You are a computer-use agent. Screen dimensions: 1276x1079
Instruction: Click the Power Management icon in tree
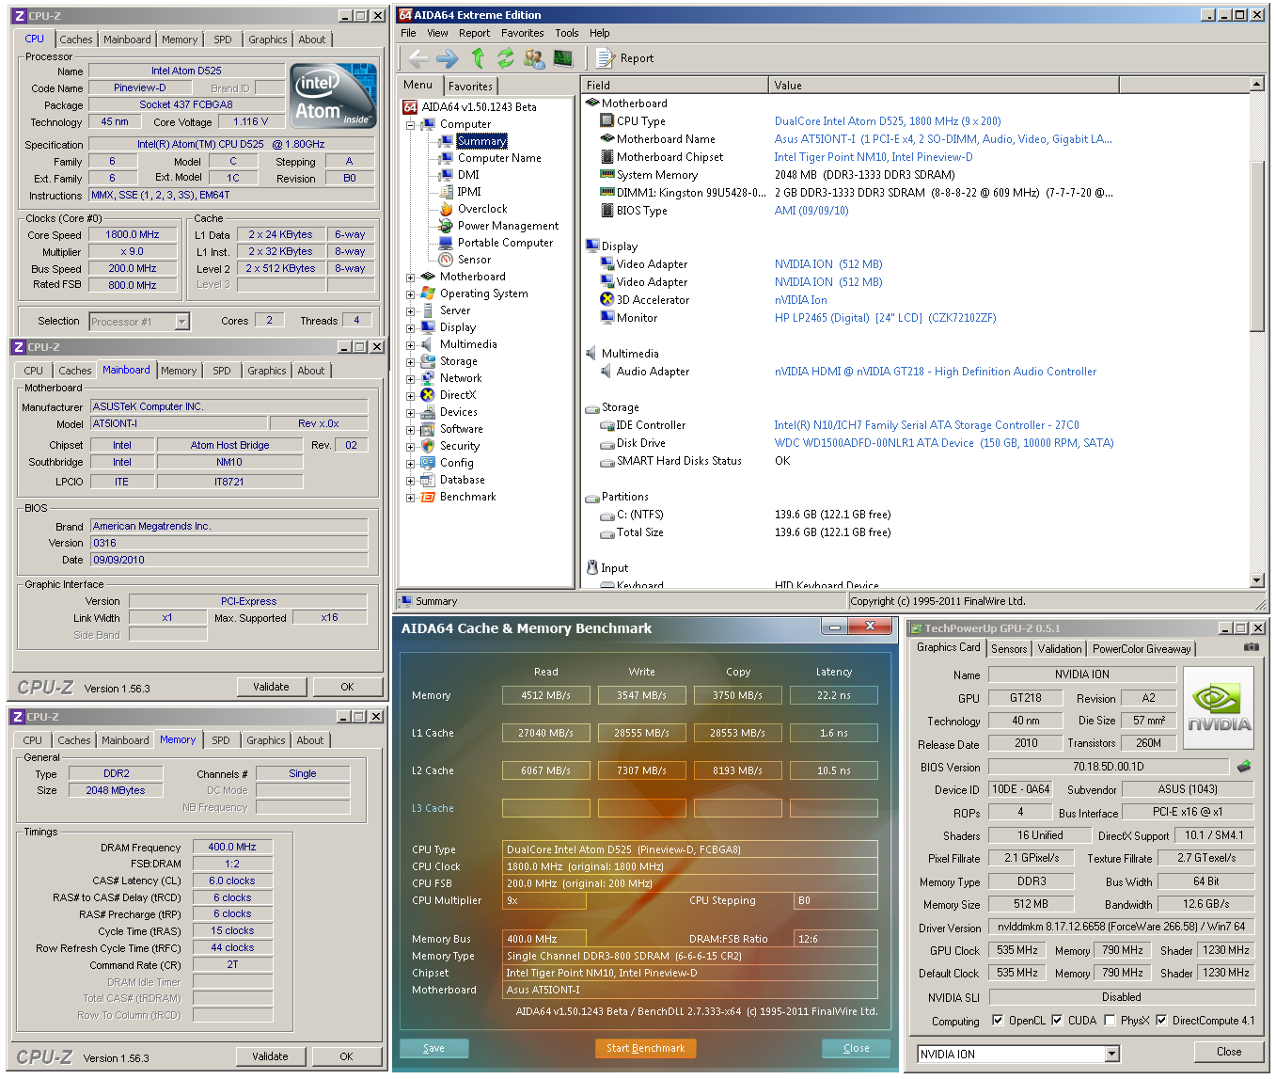pos(446,226)
